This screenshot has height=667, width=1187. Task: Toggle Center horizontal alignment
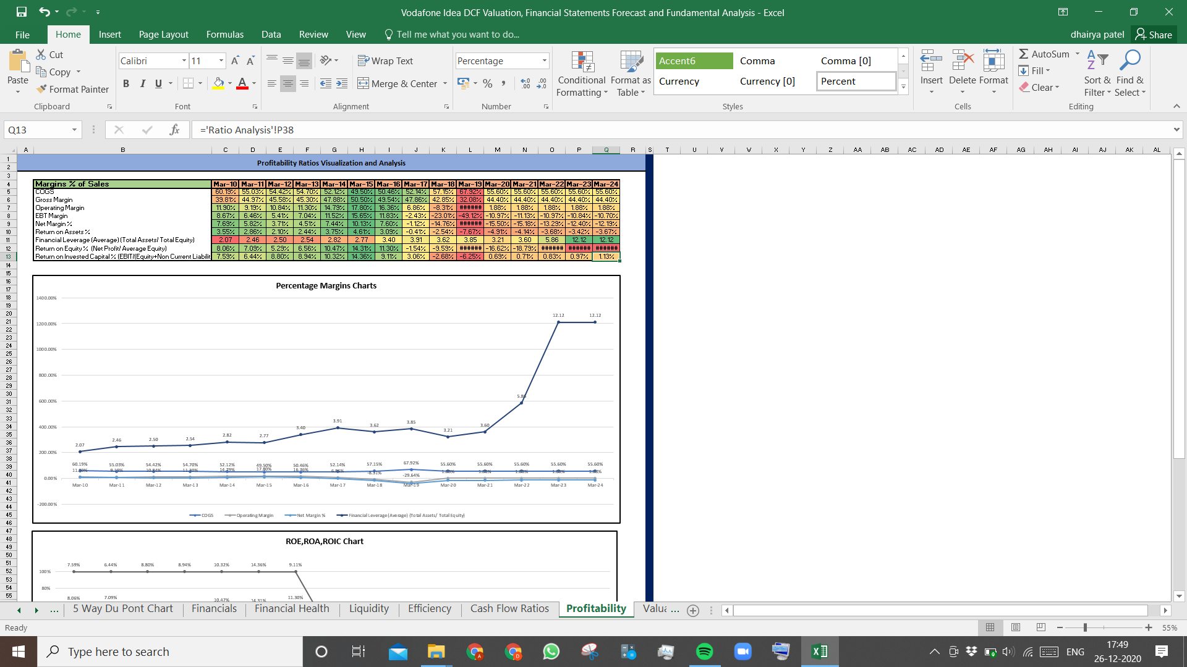pos(288,83)
